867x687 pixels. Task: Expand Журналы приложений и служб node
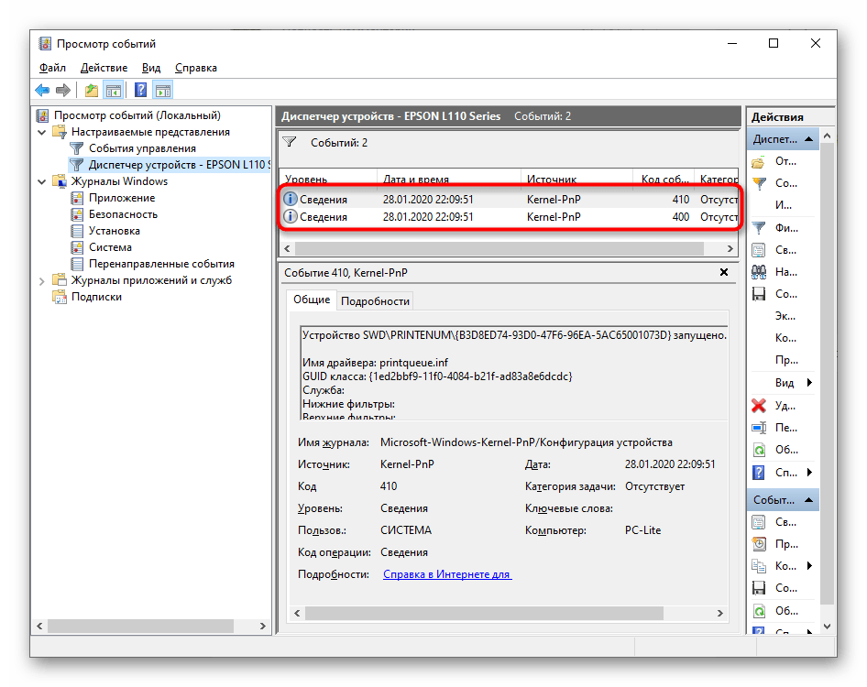pos(41,280)
